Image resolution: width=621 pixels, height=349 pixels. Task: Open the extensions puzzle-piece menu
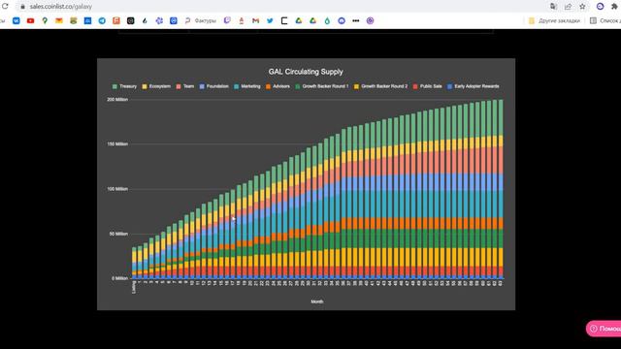[x=614, y=7]
